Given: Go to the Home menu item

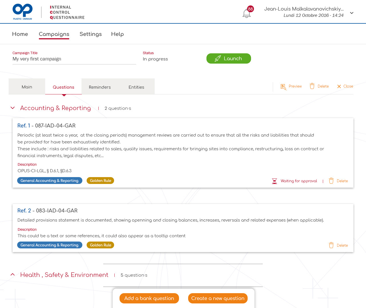Looking at the screenshot, I should (20, 34).
